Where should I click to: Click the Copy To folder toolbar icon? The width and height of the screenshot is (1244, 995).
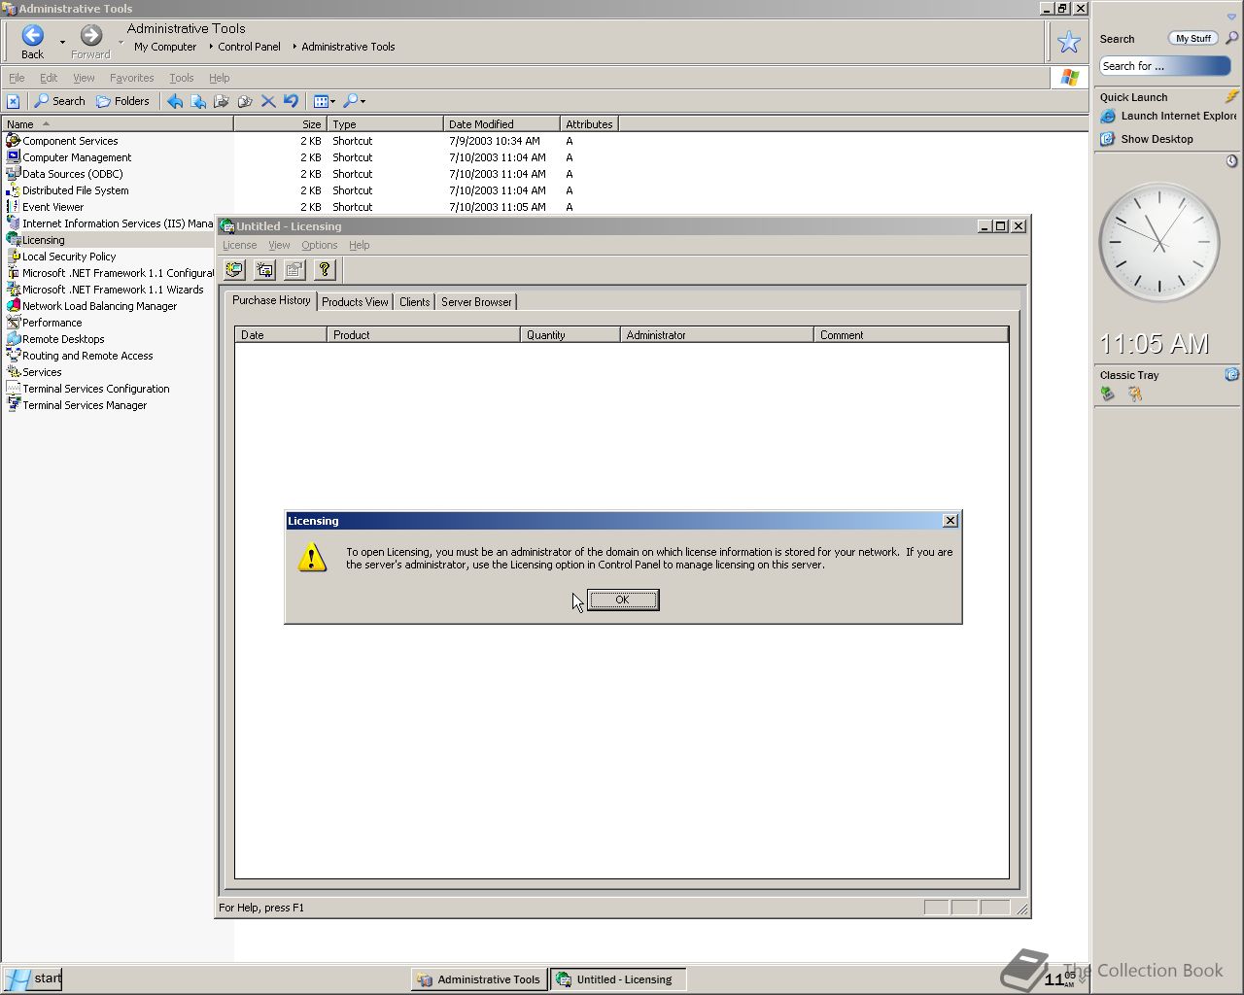point(245,101)
